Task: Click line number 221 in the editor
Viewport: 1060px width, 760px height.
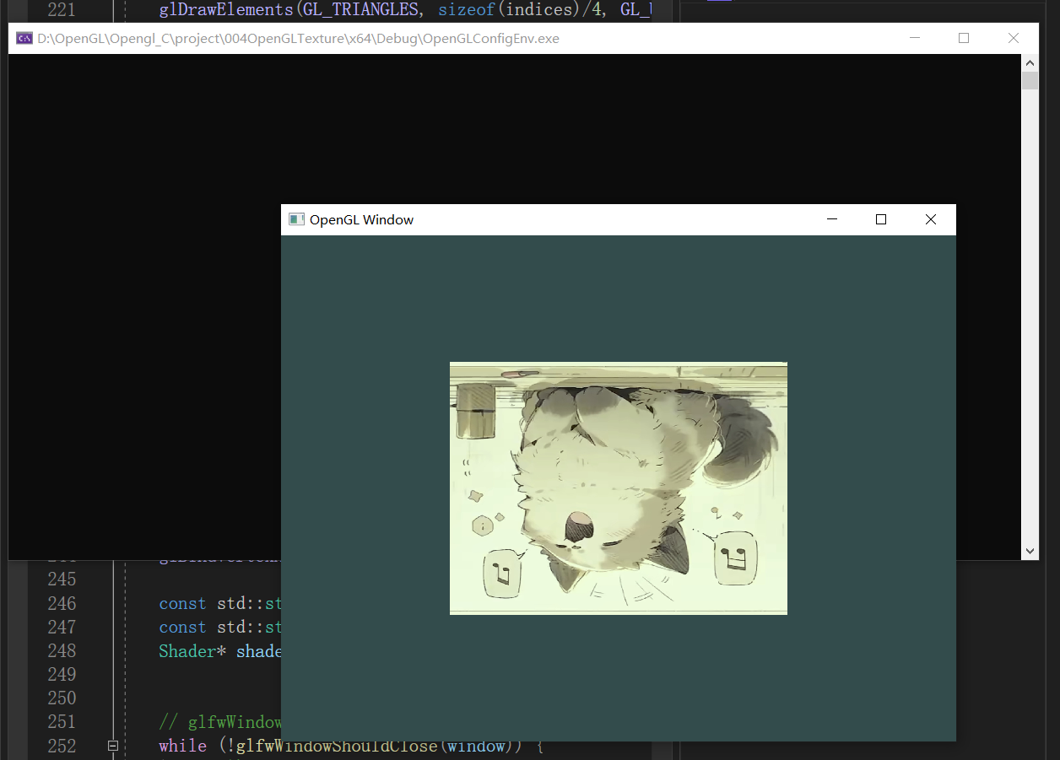Action: [x=62, y=10]
